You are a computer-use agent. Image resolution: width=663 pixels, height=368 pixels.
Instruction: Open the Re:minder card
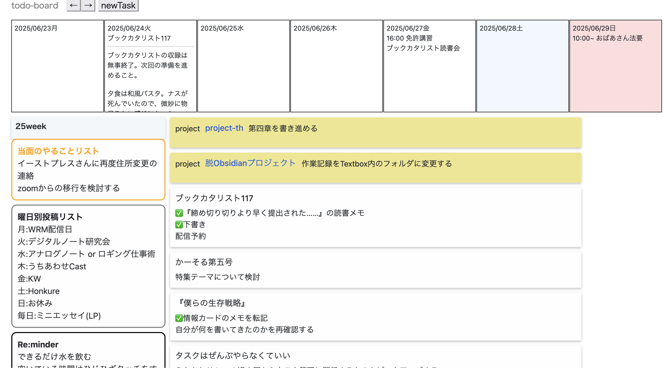coord(38,345)
